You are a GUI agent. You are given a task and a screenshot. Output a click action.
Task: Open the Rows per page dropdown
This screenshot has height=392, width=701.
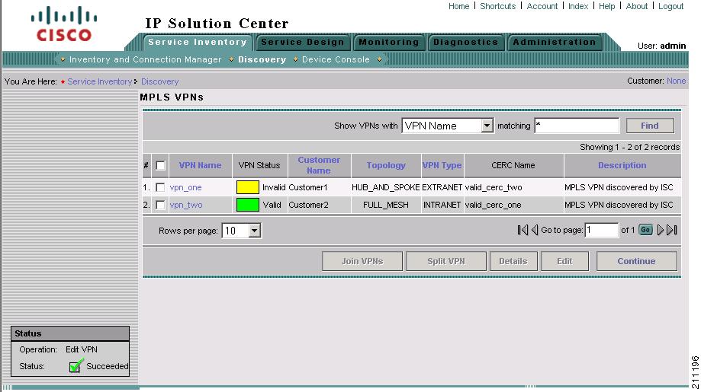point(241,231)
